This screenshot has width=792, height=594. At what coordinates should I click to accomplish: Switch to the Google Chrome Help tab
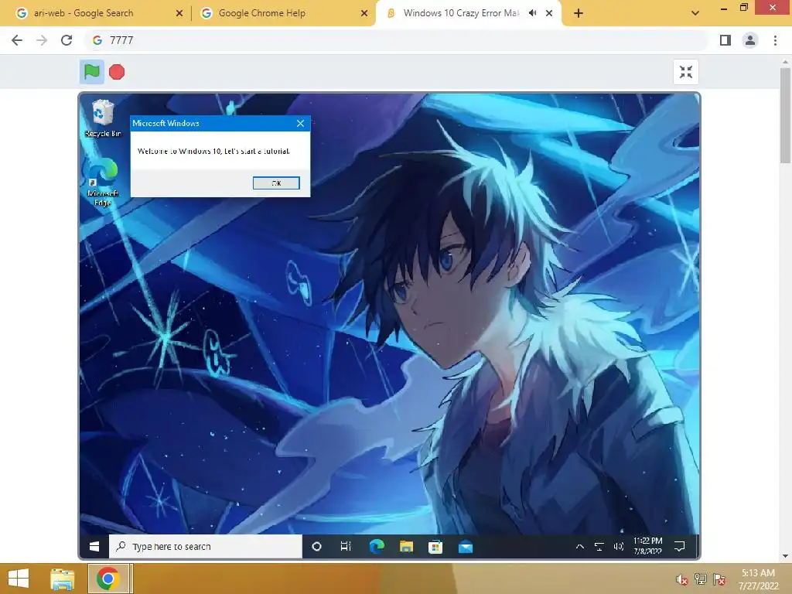pyautogui.click(x=261, y=13)
